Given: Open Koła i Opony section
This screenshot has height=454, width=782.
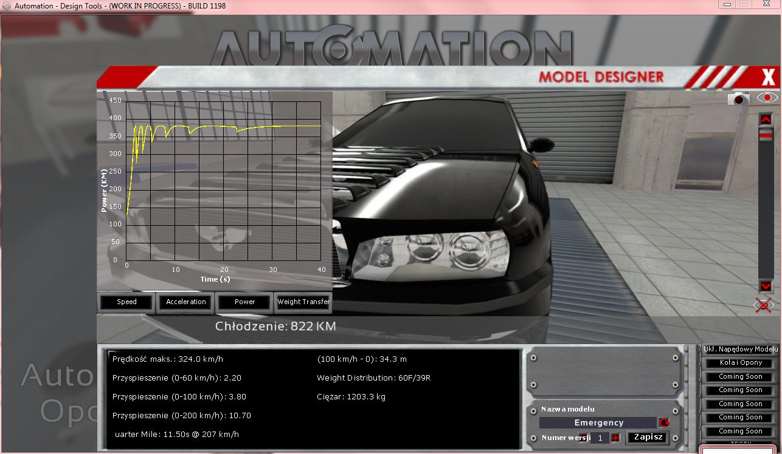Looking at the screenshot, I should click(x=740, y=363).
